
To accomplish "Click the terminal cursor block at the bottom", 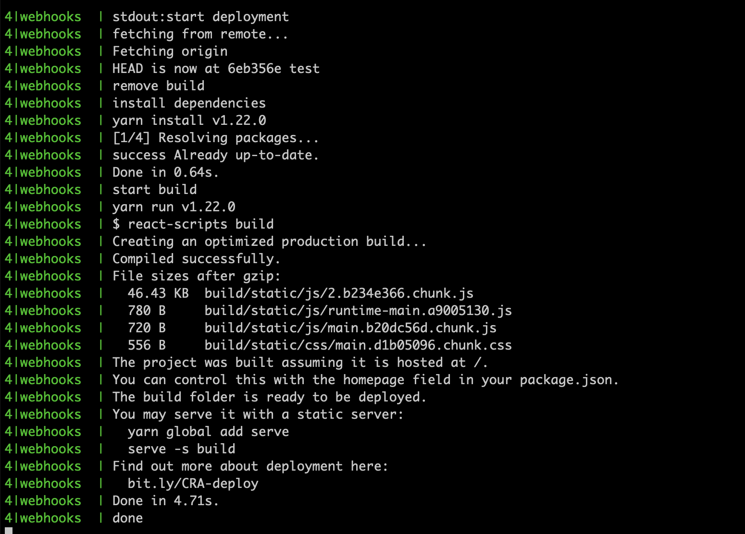I will (9, 531).
